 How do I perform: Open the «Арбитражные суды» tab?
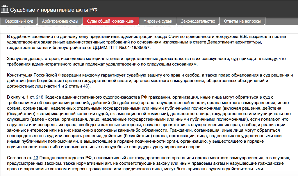point(60,21)
